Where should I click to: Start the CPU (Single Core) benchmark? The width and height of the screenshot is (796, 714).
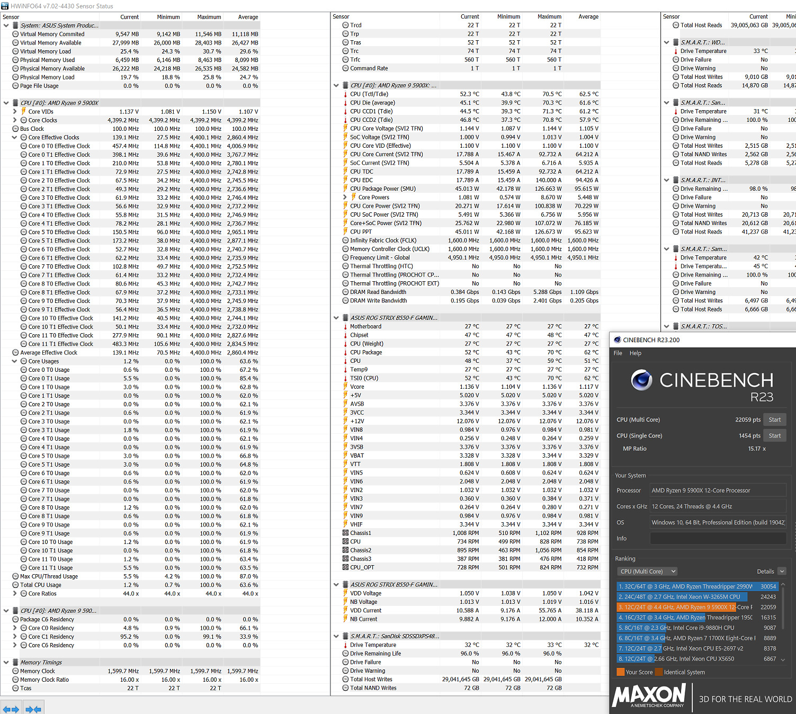(x=775, y=436)
